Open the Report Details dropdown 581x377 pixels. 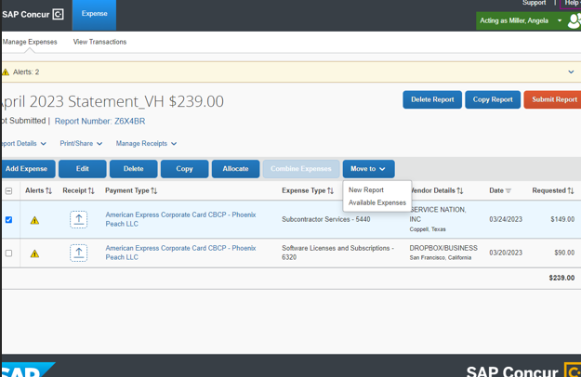(23, 144)
